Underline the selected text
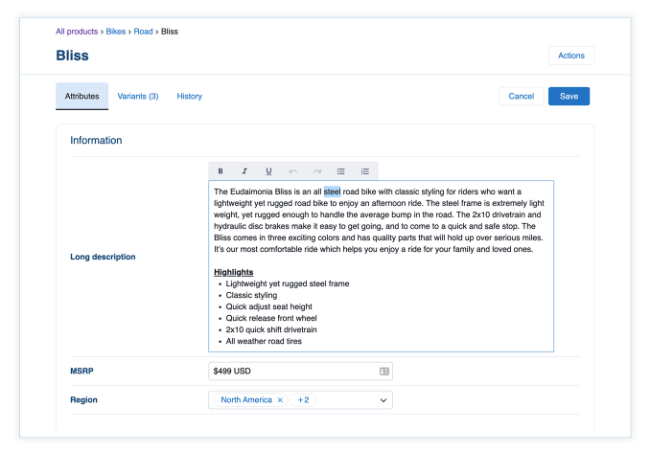Viewport: 650px width, 452px height. [x=268, y=171]
